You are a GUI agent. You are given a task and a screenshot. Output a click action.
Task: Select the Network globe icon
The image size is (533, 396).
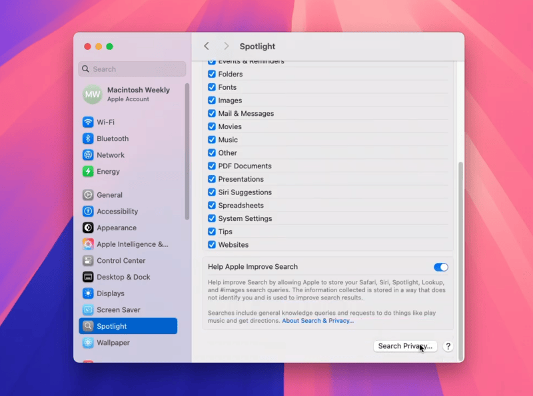pos(88,155)
